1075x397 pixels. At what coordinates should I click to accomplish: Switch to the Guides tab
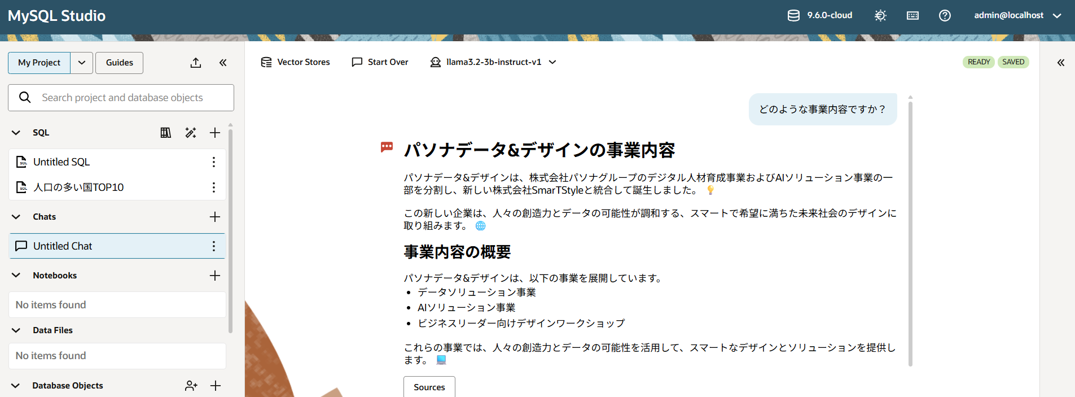(x=119, y=63)
